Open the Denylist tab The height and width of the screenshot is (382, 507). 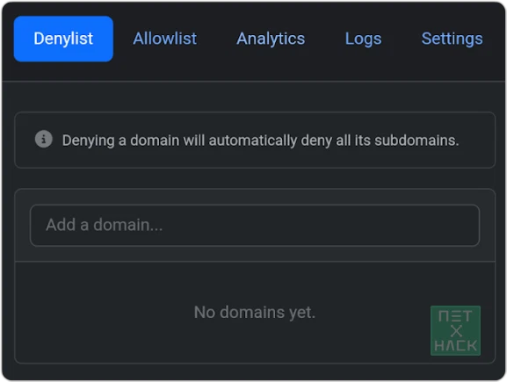coord(63,39)
